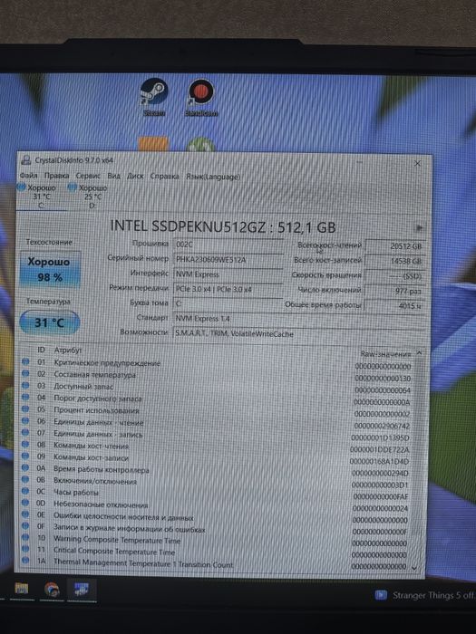Open the Справка menu

(164, 177)
